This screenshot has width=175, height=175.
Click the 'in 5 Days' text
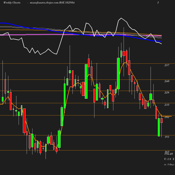[169, 164]
